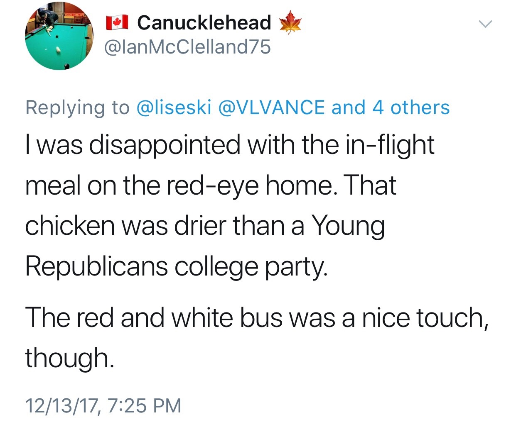
Task: Show the "and 4 others" recipients
Action: pyautogui.click(x=391, y=107)
